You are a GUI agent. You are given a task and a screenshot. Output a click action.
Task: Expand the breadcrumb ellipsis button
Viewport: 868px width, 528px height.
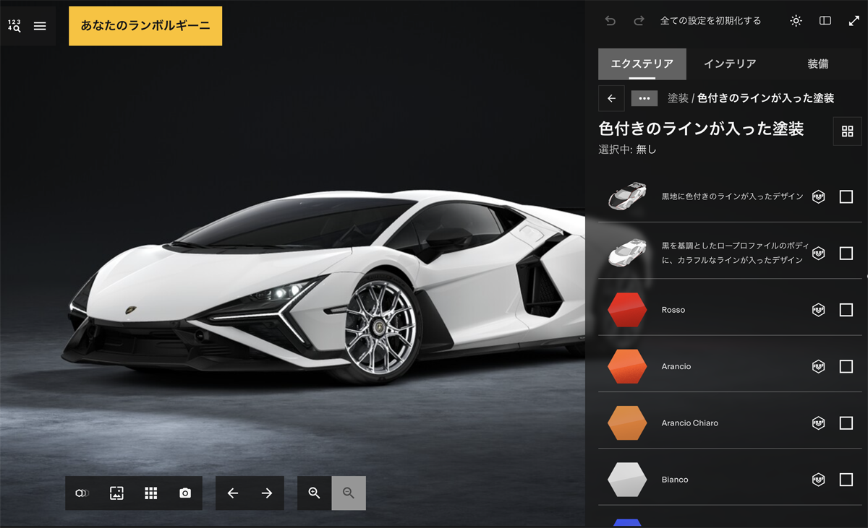coord(644,98)
